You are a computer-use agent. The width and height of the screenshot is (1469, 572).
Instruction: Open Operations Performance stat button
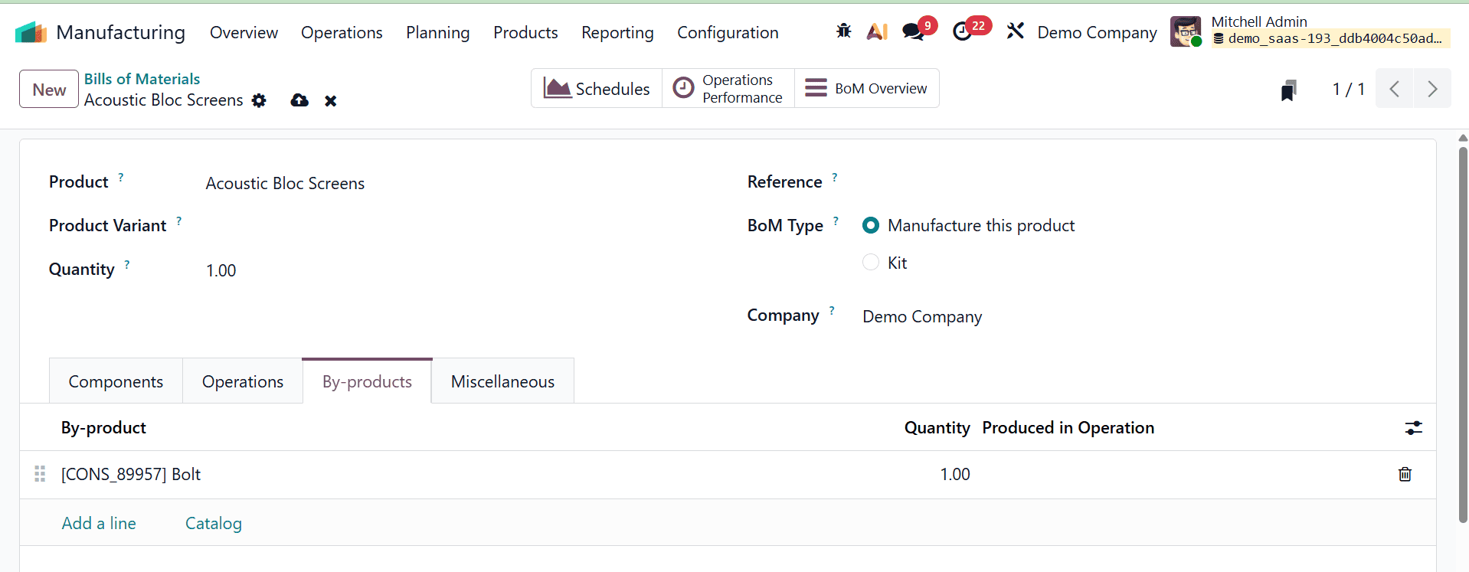pyautogui.click(x=728, y=88)
